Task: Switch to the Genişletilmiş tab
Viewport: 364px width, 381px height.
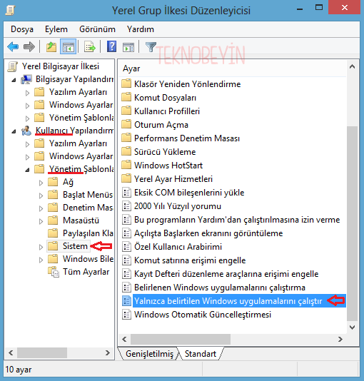Action: (149, 354)
